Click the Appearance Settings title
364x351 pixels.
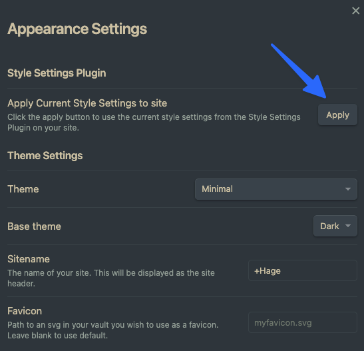(x=77, y=29)
